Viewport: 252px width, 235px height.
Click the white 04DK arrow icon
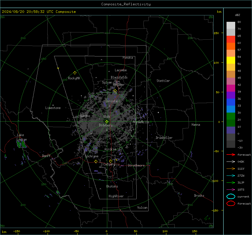[231, 162]
